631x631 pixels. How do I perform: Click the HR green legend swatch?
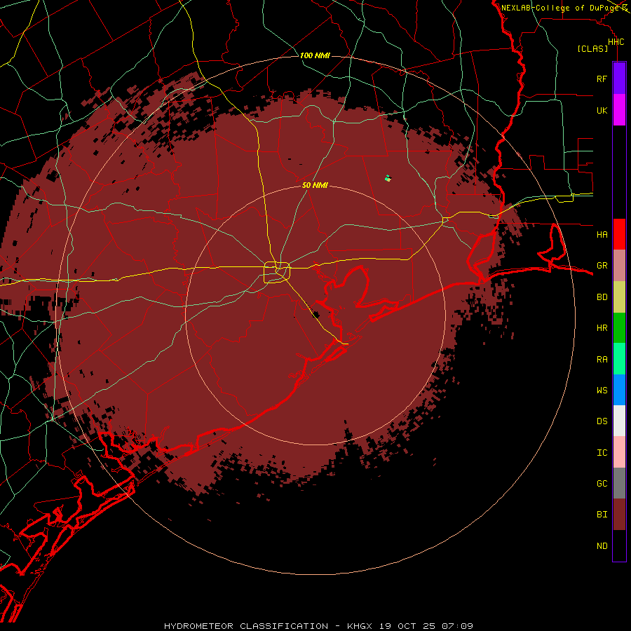coord(619,328)
